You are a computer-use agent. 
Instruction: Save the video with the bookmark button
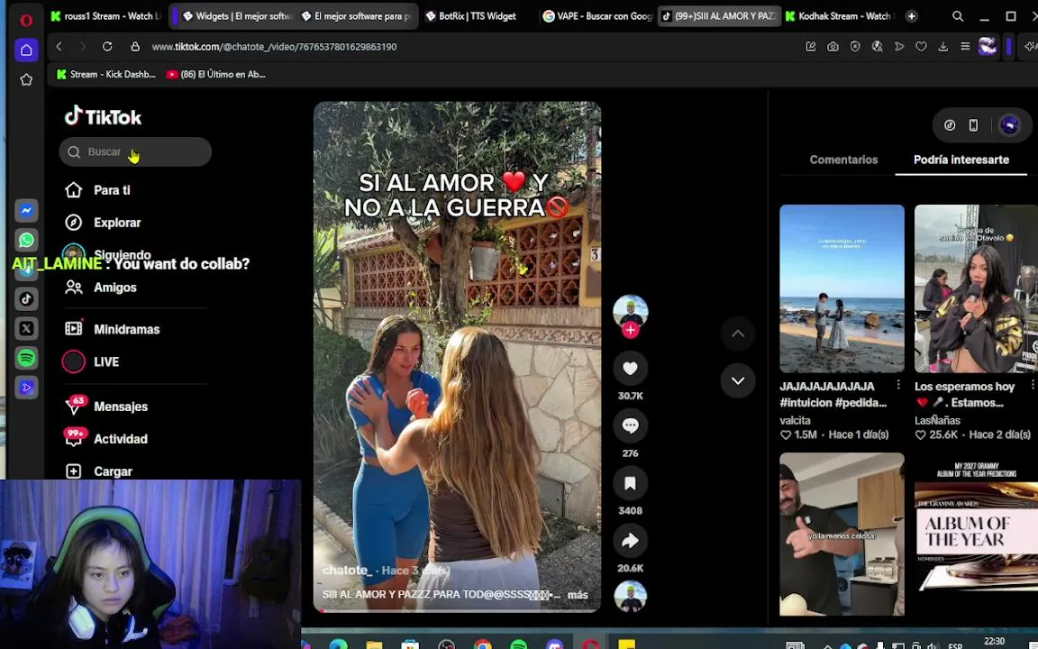pos(630,483)
